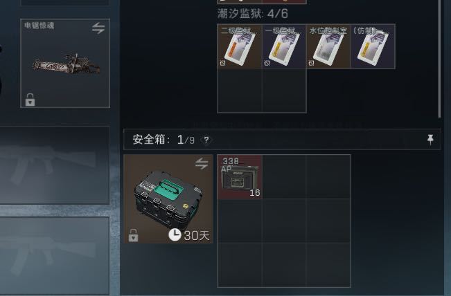
Task: Click empty keycard slot under 二级监狱
Action: point(240,91)
